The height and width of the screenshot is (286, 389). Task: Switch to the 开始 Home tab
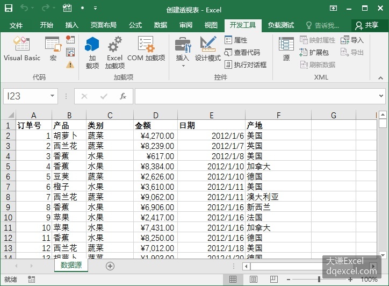click(47, 25)
